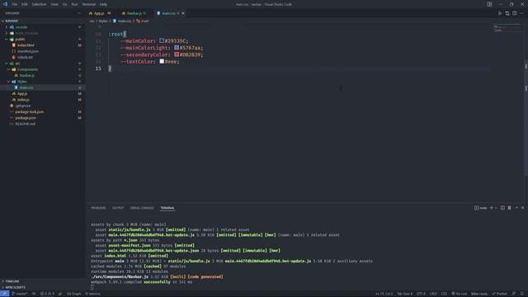Maximize the terminal panel with the chevron

(516, 208)
